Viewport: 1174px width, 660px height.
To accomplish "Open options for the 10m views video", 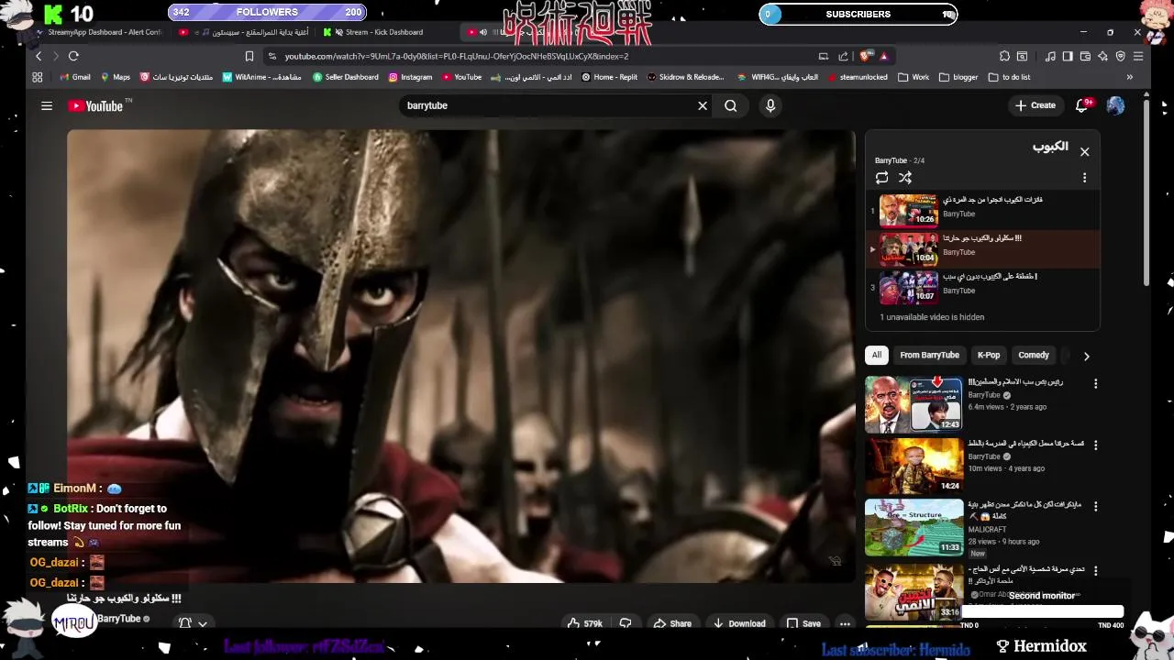I will click(x=1095, y=445).
